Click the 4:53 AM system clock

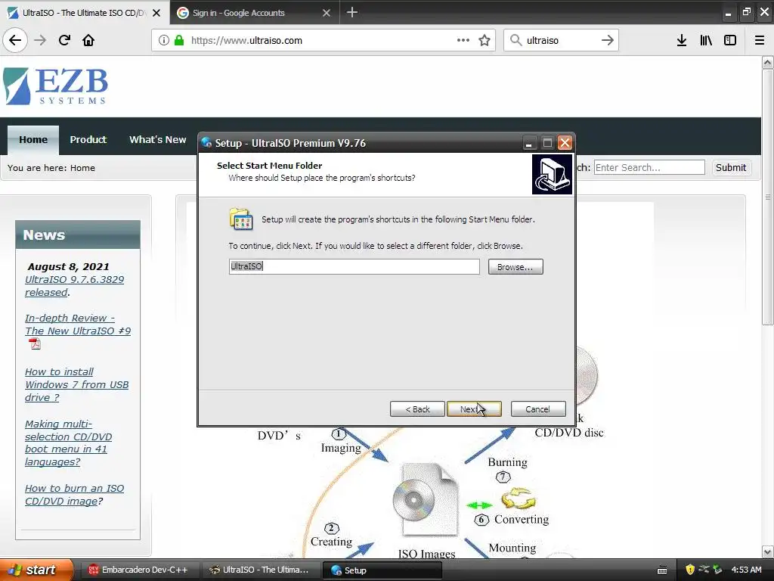pyautogui.click(x=746, y=570)
